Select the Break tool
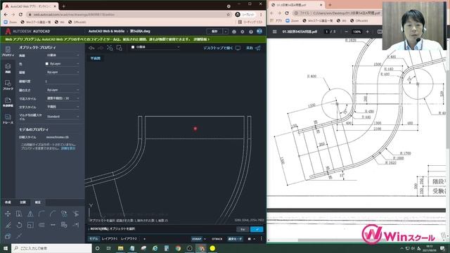The width and height of the screenshot is (450, 253). (53, 225)
